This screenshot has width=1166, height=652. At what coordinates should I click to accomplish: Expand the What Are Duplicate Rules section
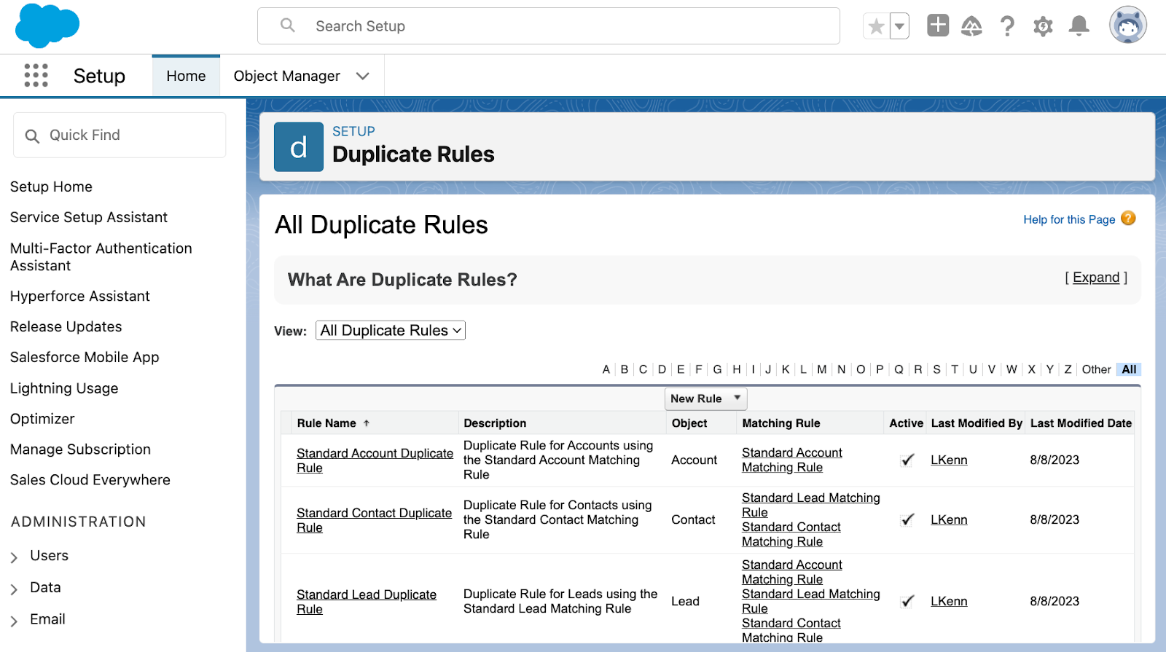pos(1096,278)
